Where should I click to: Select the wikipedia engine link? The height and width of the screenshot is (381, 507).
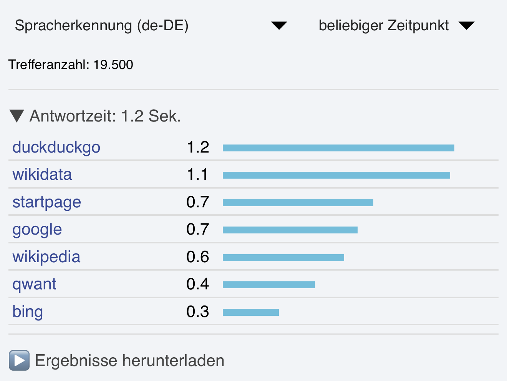click(x=46, y=257)
